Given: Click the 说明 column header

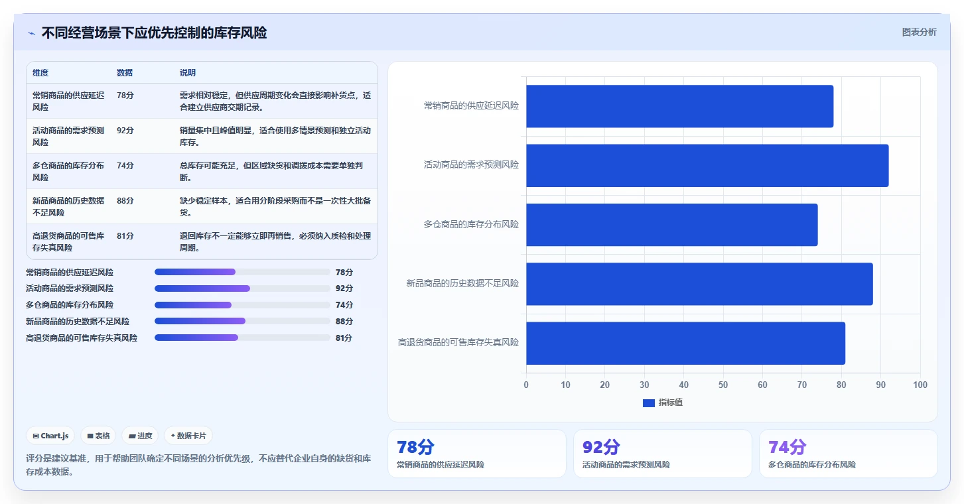Looking at the screenshot, I should (188, 73).
